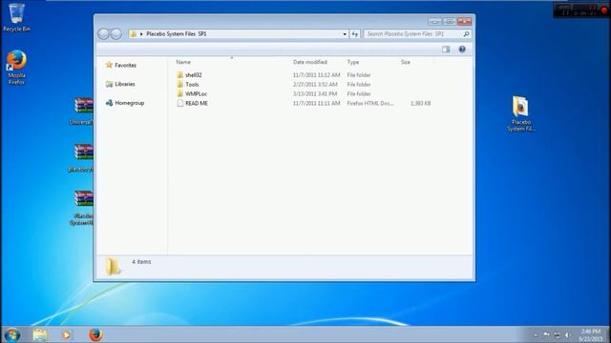Screen dimensions: 611x343
Task: Open Libraries in navigation pane
Action: point(120,84)
